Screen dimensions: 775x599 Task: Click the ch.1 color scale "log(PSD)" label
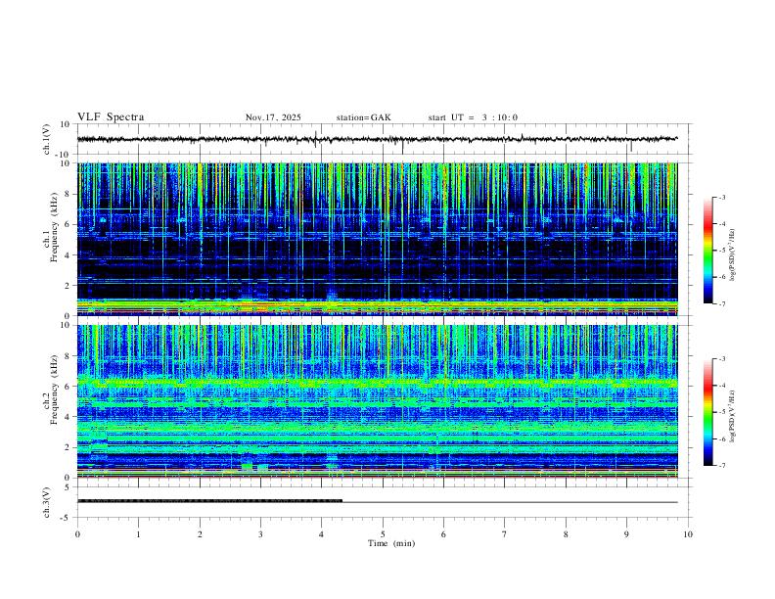coord(733,255)
